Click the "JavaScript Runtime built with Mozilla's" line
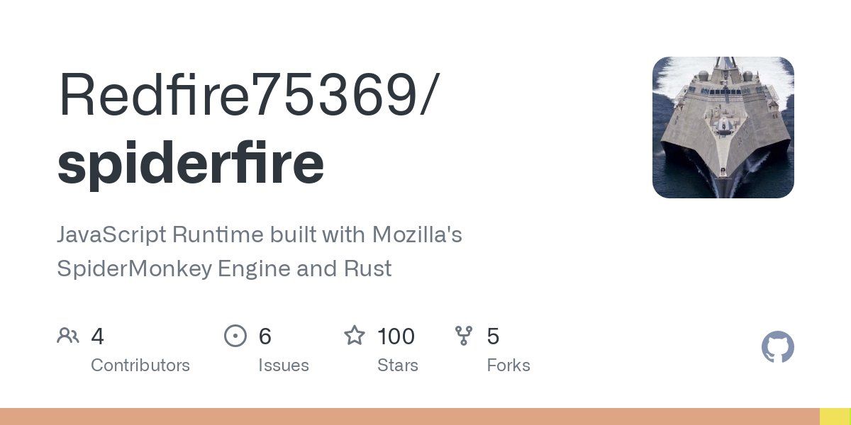 tap(260, 234)
